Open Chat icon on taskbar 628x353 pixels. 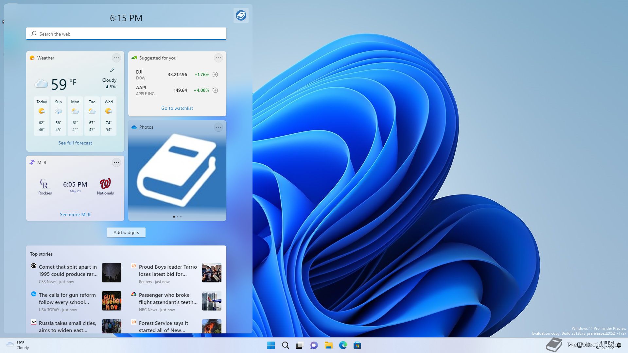coord(314,345)
